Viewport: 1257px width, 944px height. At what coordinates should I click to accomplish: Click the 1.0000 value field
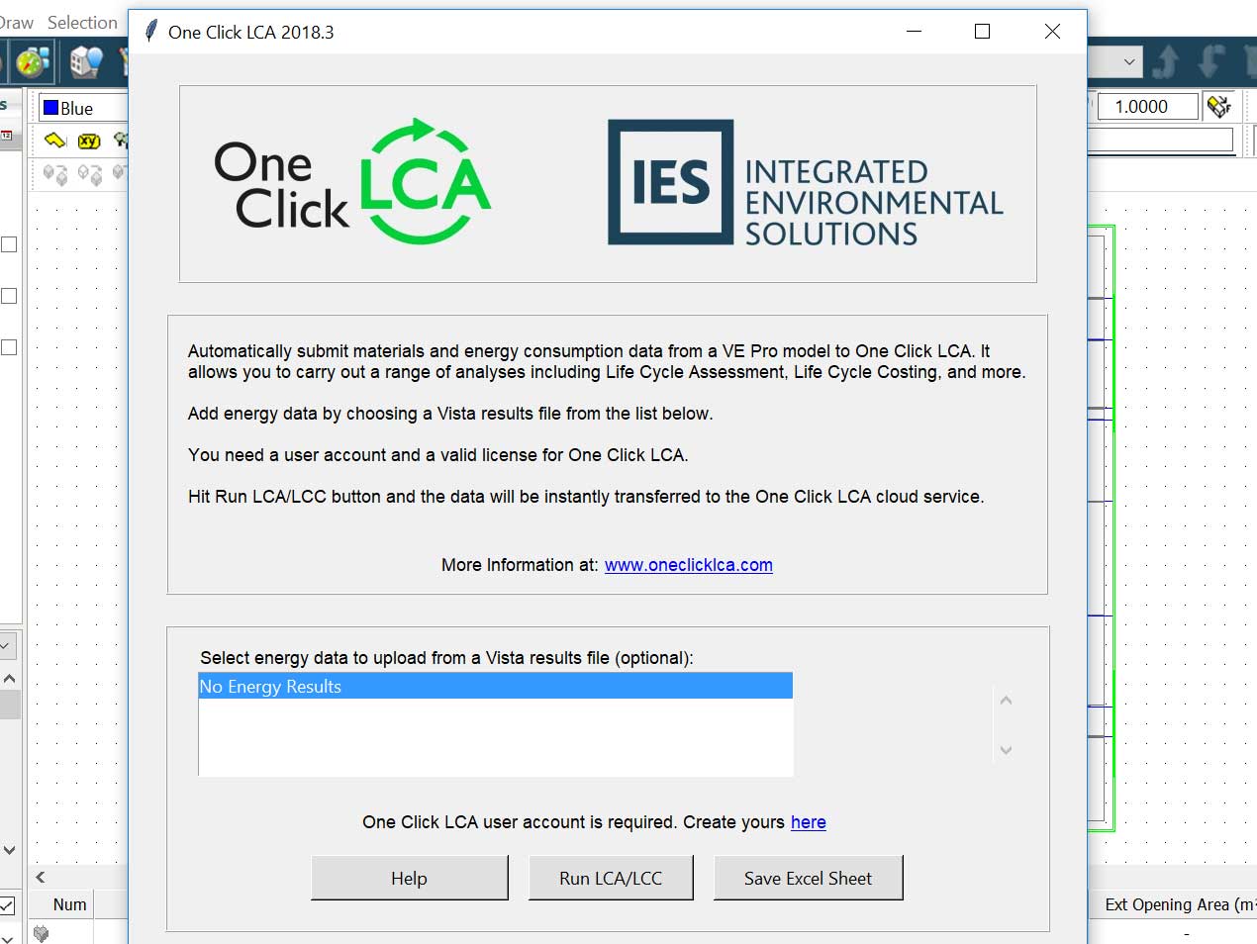pyautogui.click(x=1147, y=106)
